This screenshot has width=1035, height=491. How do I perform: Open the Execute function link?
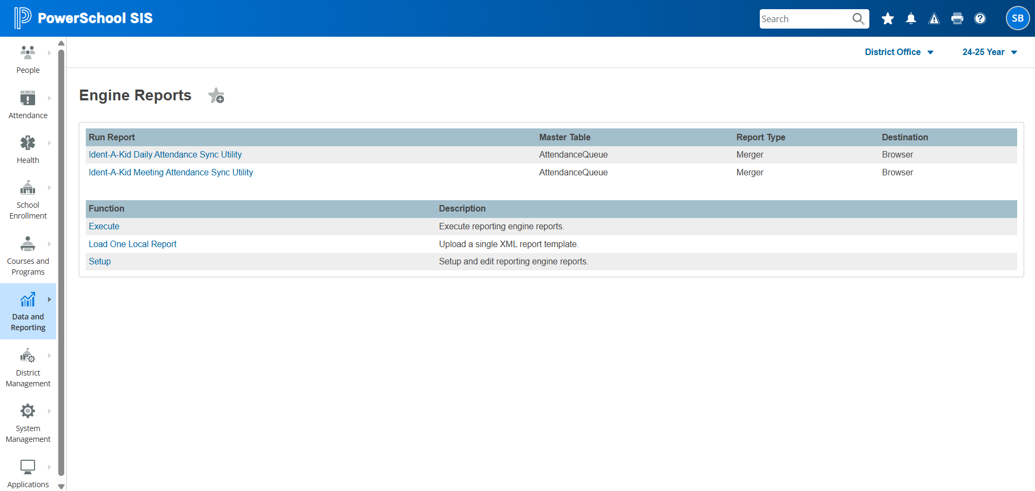tap(104, 227)
